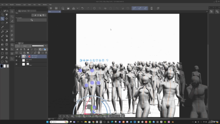Select the Fill bucket tool
The image size is (220, 124).
click(2, 49)
